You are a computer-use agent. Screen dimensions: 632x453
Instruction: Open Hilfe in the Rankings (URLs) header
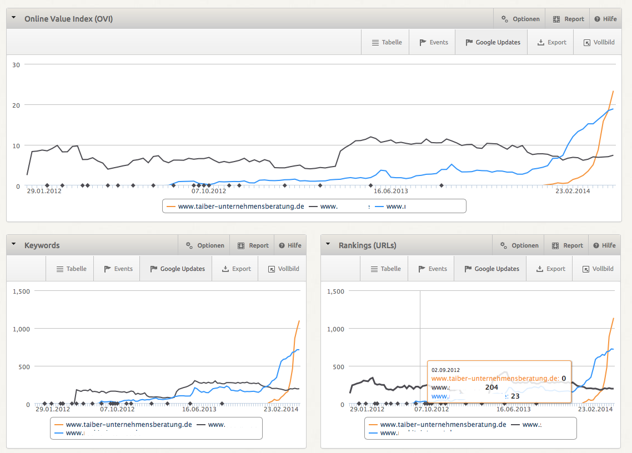[605, 245]
